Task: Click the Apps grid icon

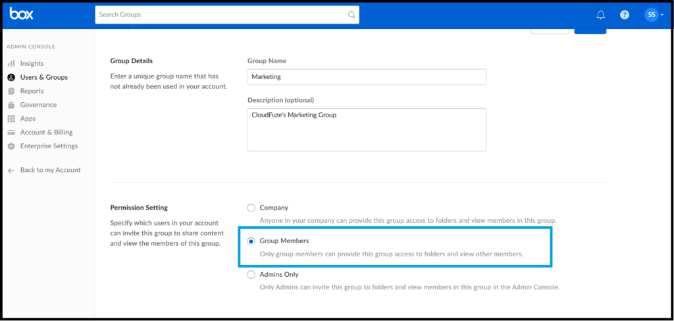Action: pyautogui.click(x=12, y=119)
